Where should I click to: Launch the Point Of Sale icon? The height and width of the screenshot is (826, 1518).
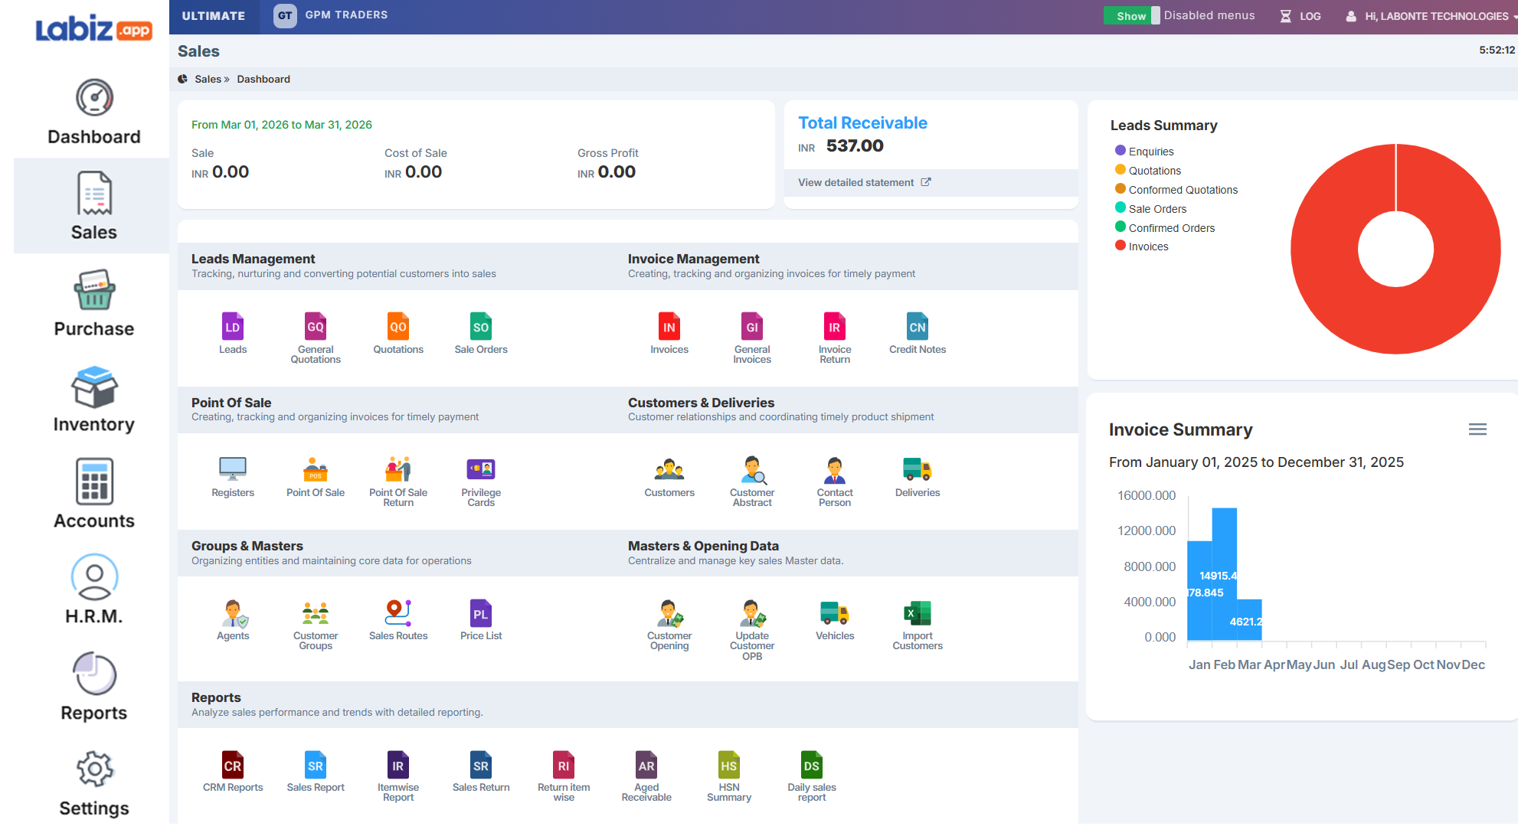point(316,469)
